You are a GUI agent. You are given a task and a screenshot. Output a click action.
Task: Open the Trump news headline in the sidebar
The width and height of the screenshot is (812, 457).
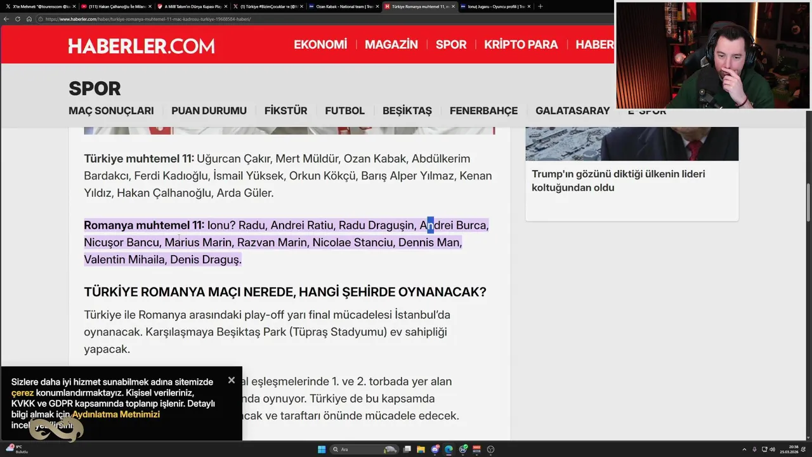pos(618,181)
